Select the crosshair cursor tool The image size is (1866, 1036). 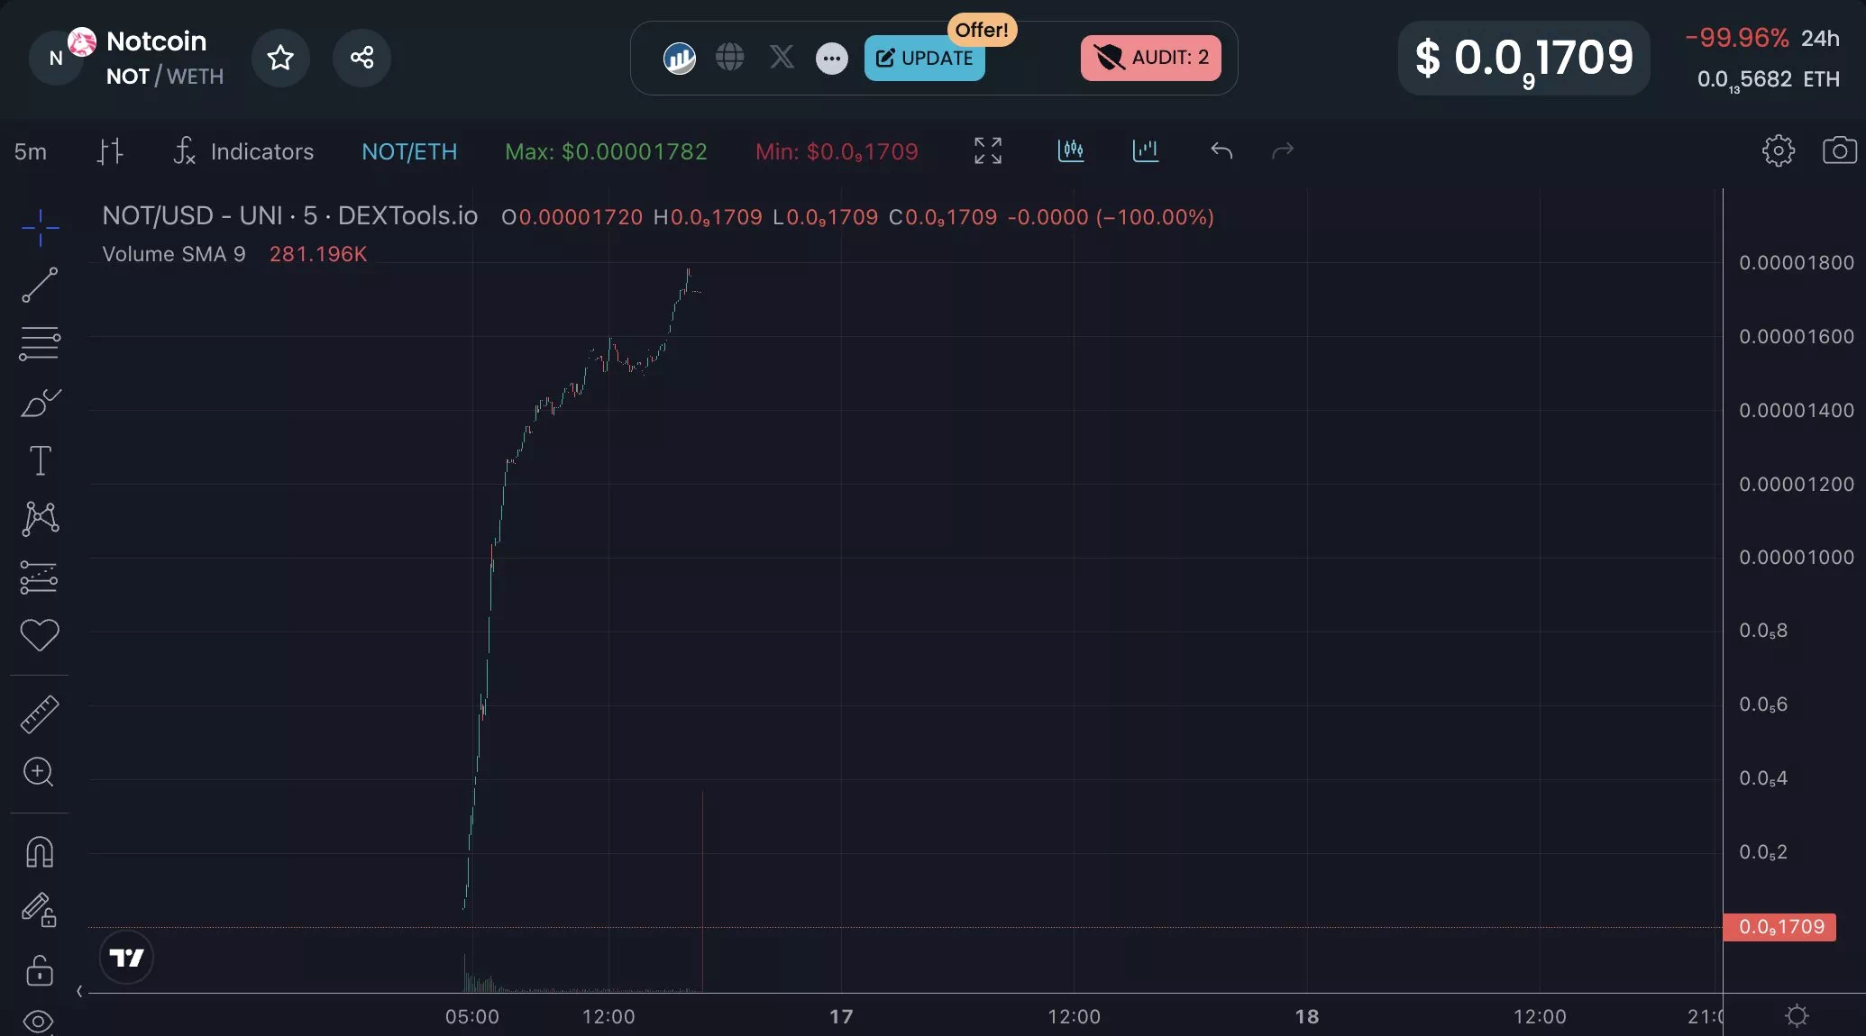(40, 227)
